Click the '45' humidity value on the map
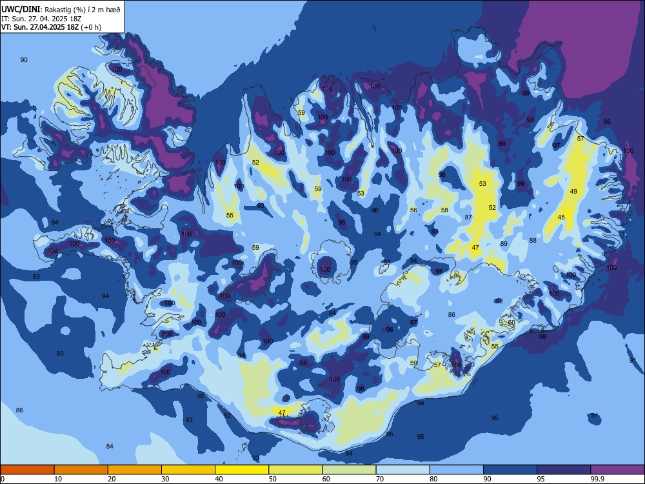The height and width of the screenshot is (484, 645). (561, 217)
